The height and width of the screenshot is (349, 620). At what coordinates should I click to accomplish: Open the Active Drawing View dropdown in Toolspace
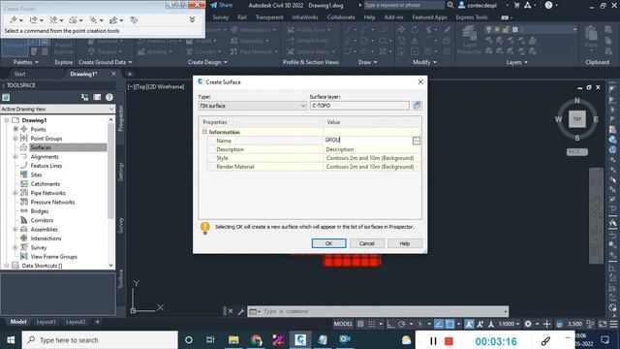[x=57, y=109]
